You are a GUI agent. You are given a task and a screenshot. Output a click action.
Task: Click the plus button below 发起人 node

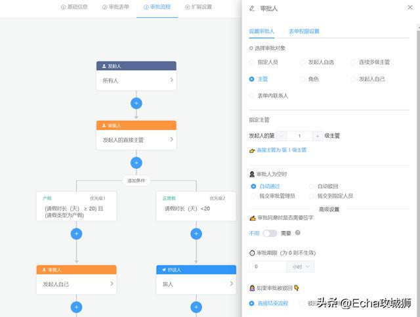coord(136,104)
